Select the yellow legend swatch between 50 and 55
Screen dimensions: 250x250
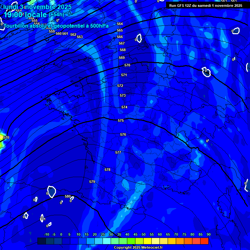point(147,241)
